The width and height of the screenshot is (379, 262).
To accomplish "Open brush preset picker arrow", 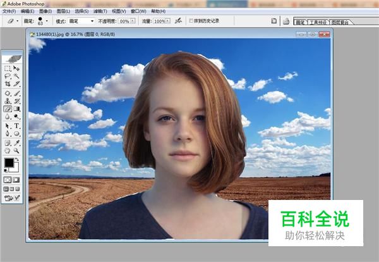I will (x=47, y=21).
